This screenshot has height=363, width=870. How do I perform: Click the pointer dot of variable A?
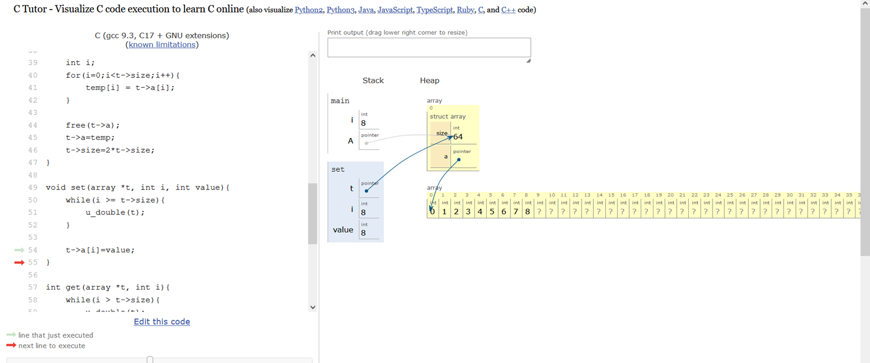(366, 143)
